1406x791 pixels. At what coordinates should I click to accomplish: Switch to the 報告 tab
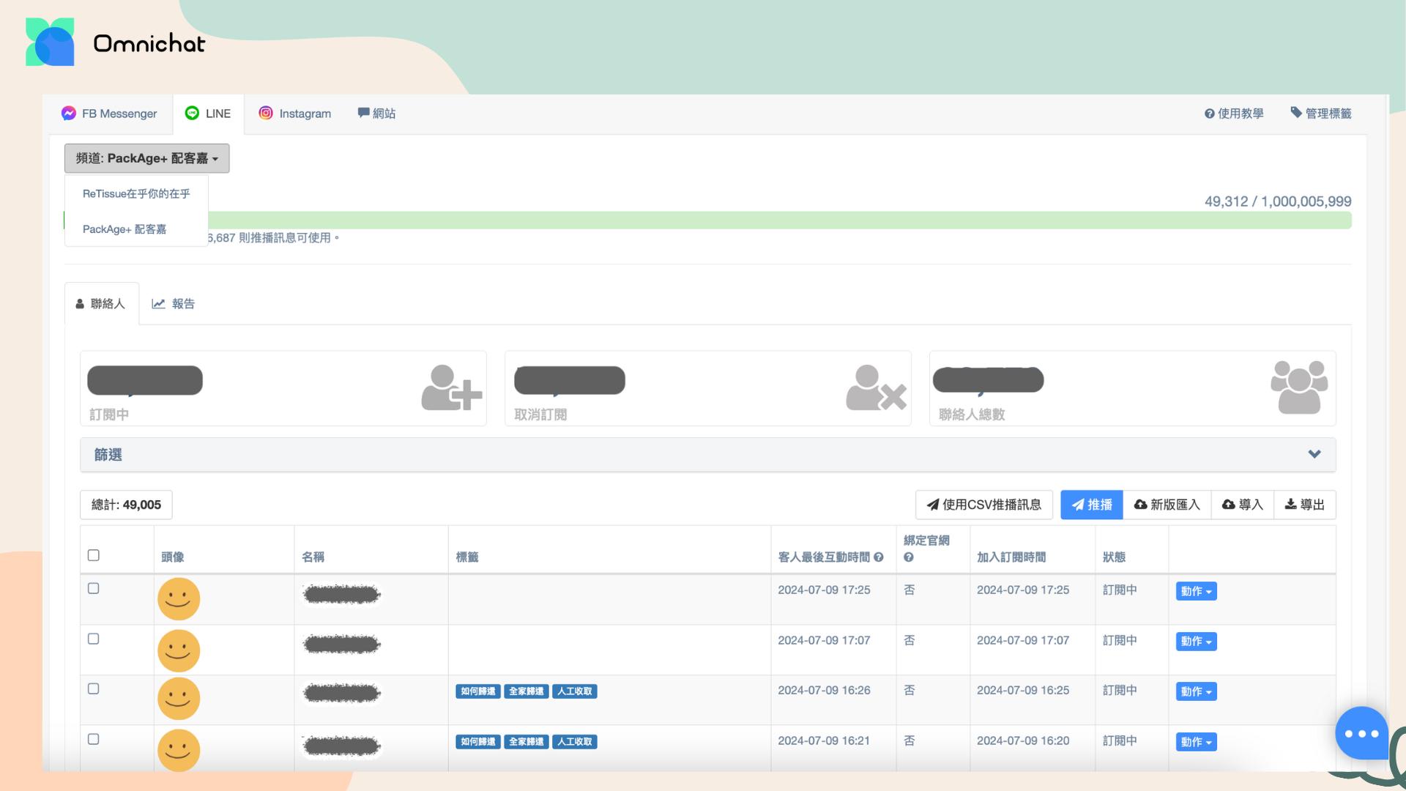tap(174, 304)
